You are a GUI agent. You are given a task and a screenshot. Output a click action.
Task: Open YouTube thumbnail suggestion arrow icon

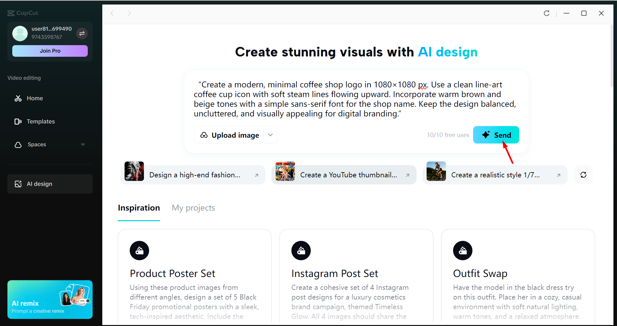click(408, 175)
